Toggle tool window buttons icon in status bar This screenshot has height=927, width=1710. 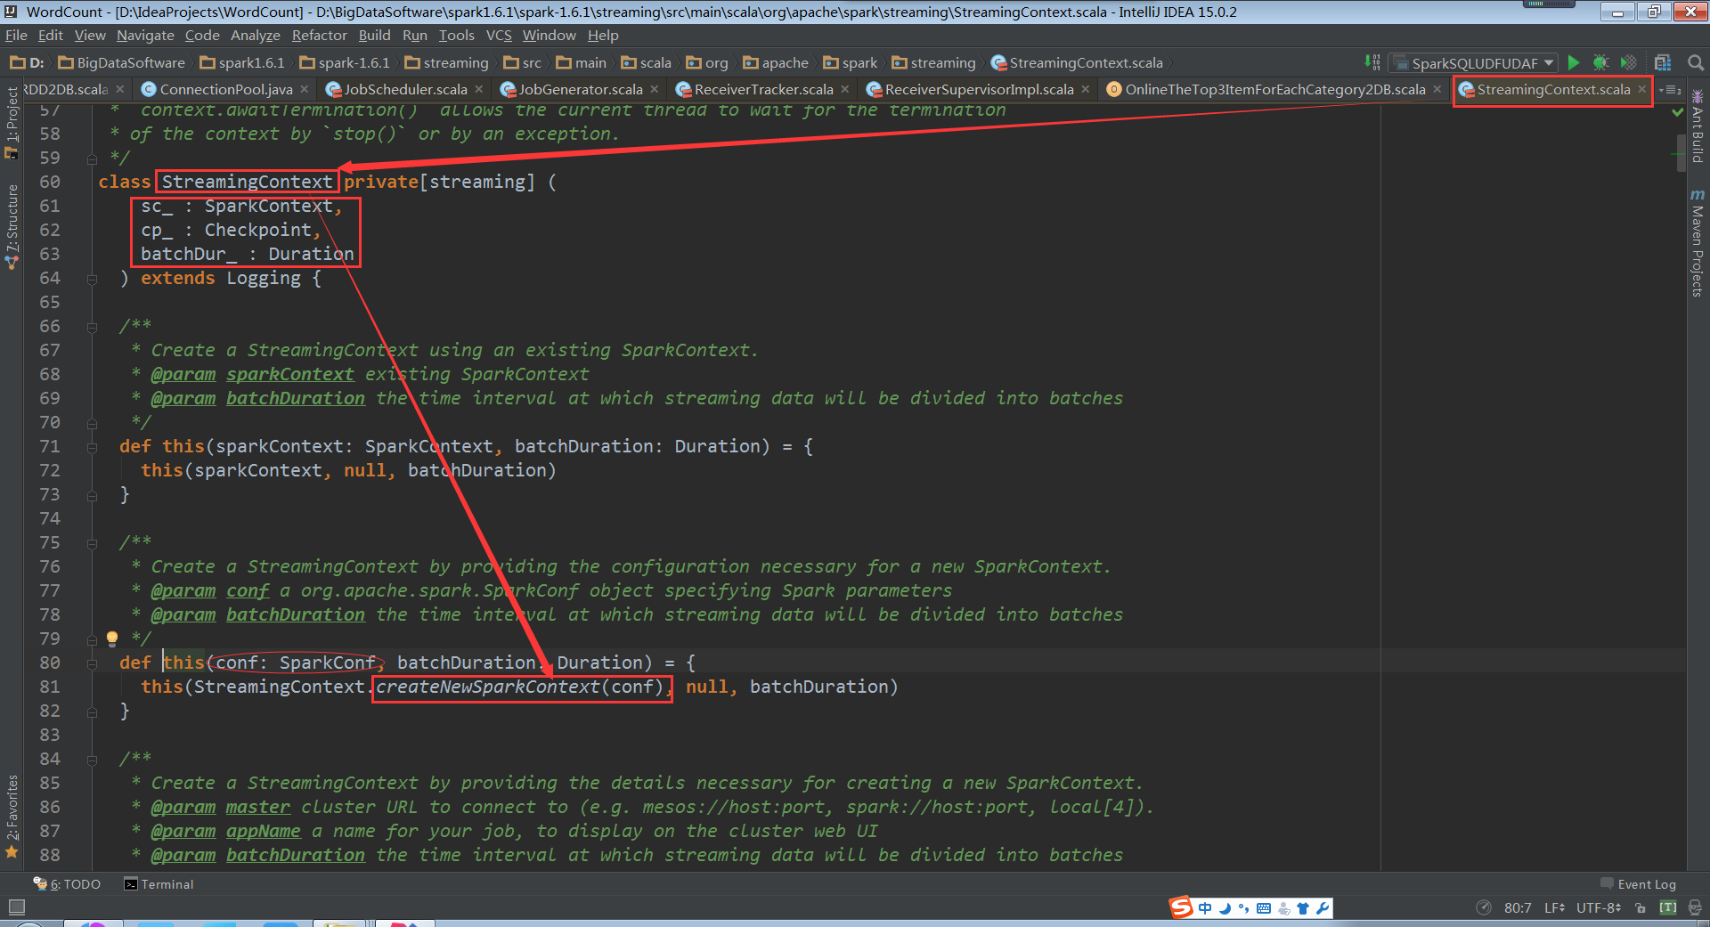click(x=16, y=907)
